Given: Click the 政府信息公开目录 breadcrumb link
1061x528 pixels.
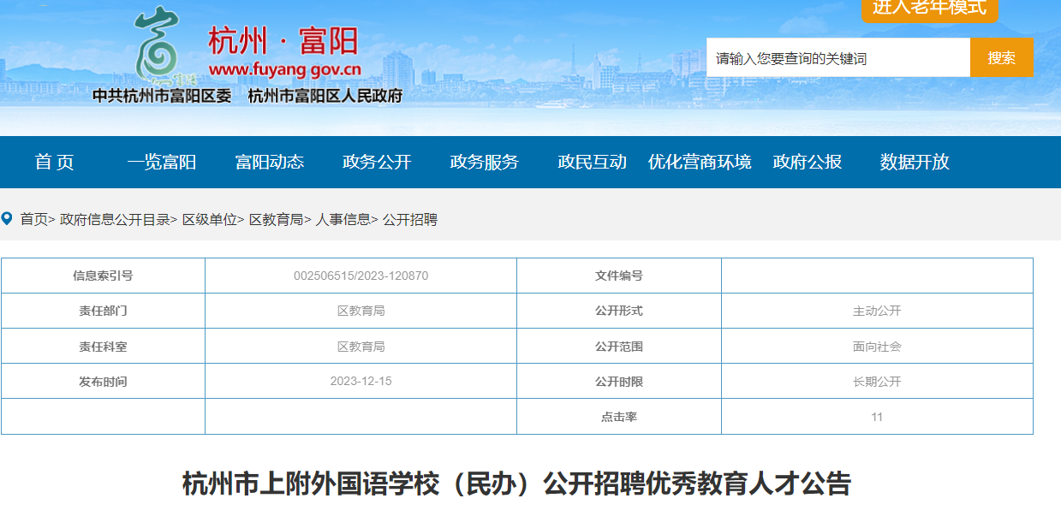Looking at the screenshot, I should 115,219.
